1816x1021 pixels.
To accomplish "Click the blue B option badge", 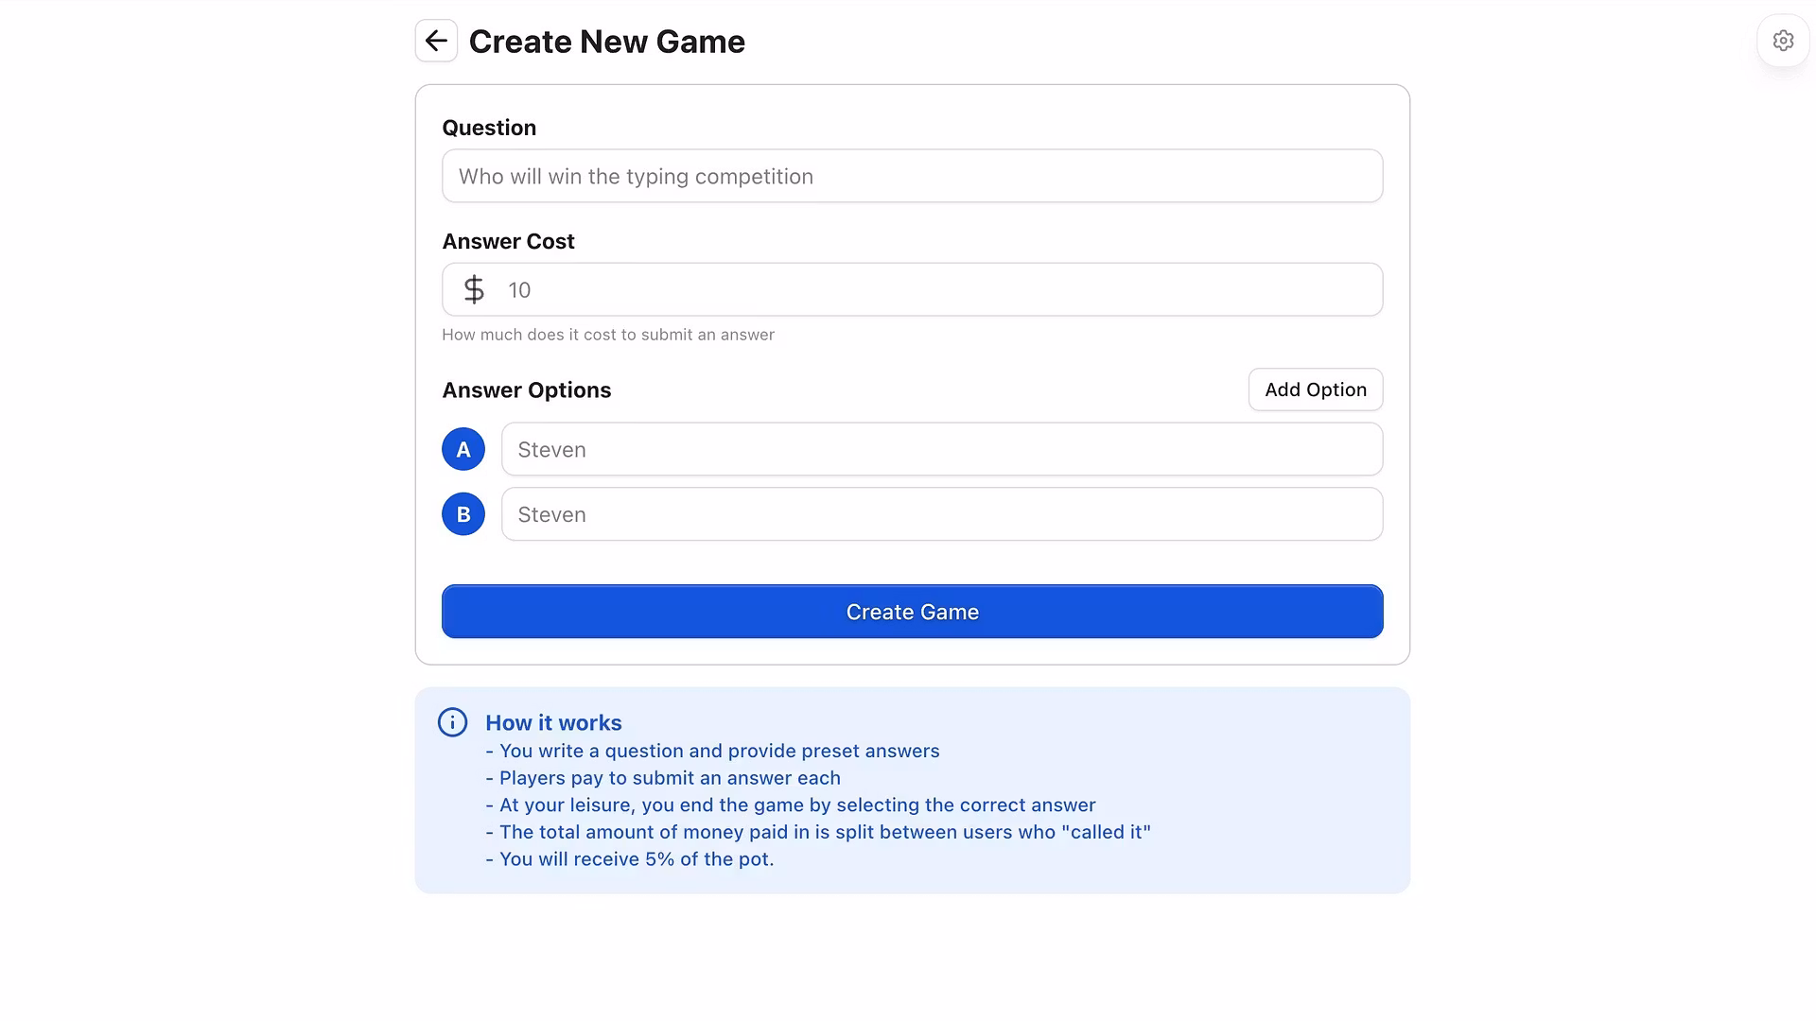I will pos(463,514).
